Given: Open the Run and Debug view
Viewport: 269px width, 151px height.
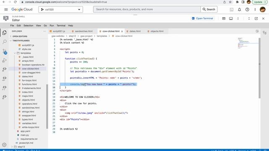Looking at the screenshot, I should tap(5, 60).
